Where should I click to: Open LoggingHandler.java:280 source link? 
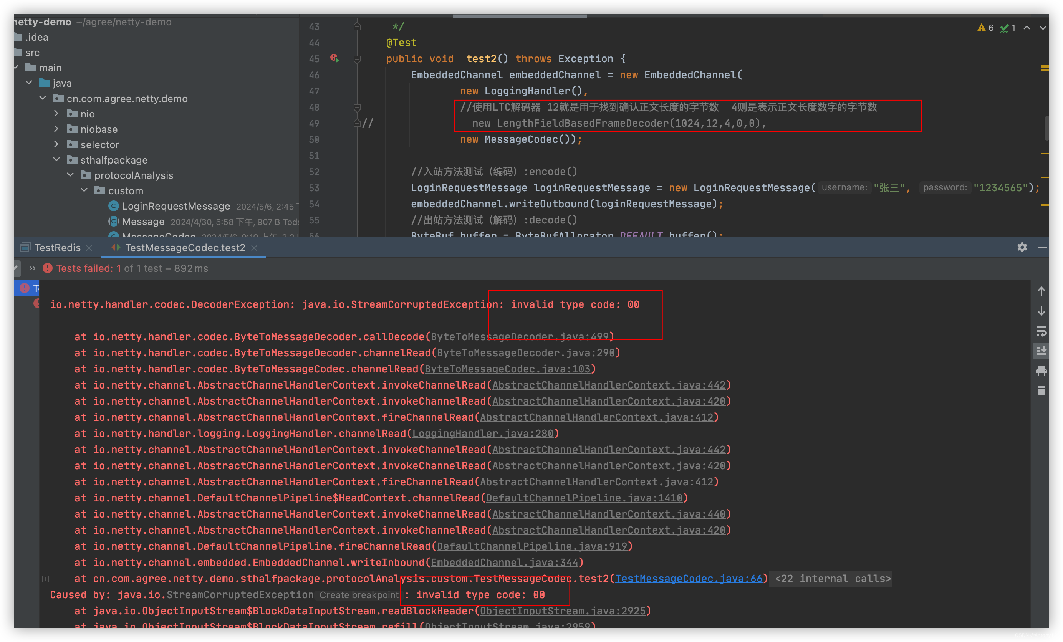point(483,433)
